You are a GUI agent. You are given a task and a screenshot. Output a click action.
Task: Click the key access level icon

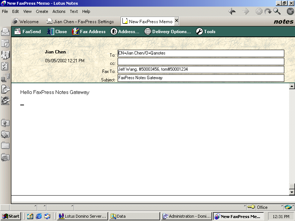coord(251,207)
